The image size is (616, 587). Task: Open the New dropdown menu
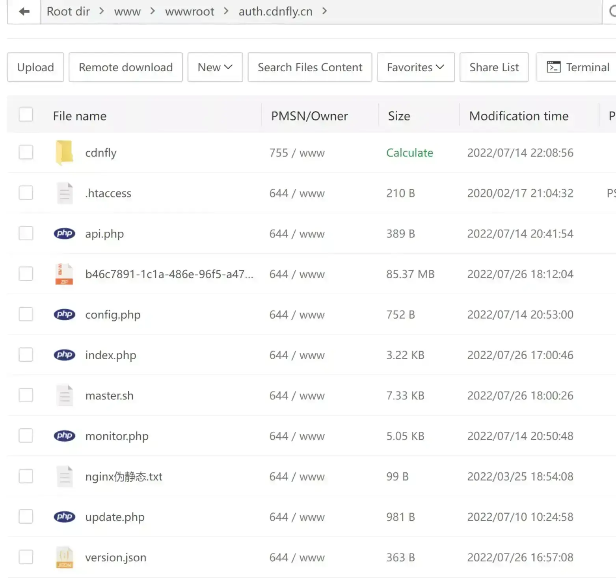coord(215,67)
